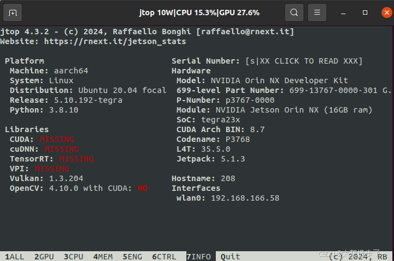
Task: Click the SoC value tegra23x
Action: 221,120
